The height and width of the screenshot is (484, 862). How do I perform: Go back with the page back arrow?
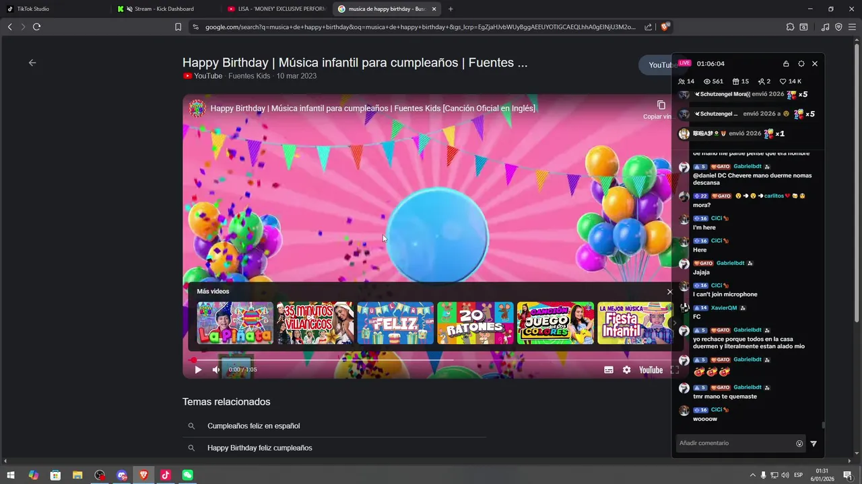click(32, 63)
